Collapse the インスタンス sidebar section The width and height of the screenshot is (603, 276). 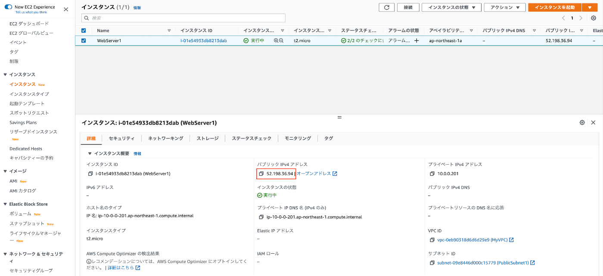tap(5, 74)
